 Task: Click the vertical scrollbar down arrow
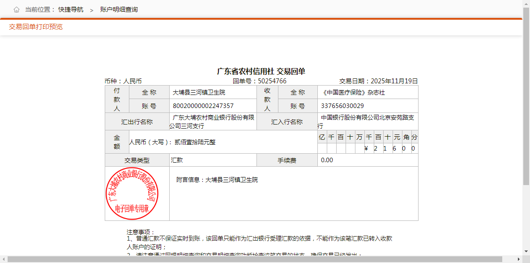pyautogui.click(x=526, y=252)
